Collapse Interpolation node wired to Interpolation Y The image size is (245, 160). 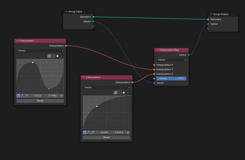(18, 41)
